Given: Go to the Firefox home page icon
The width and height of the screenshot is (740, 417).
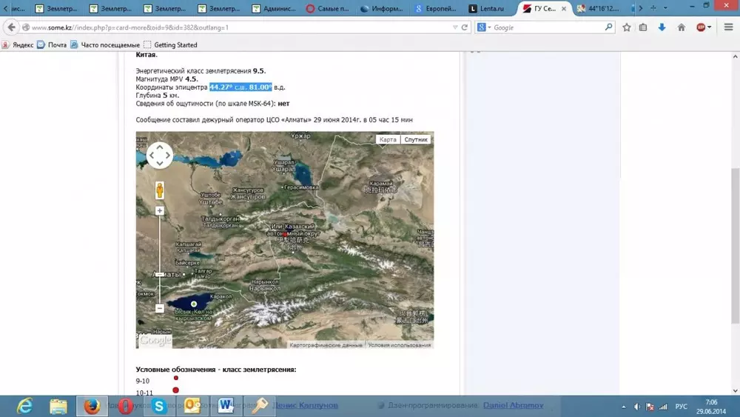Looking at the screenshot, I should (x=682, y=27).
